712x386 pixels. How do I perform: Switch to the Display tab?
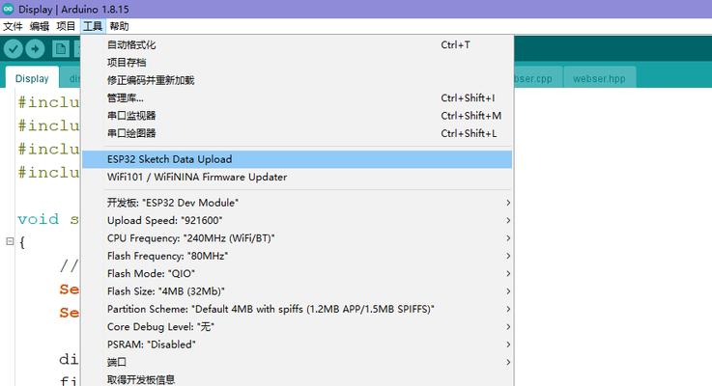pos(32,78)
